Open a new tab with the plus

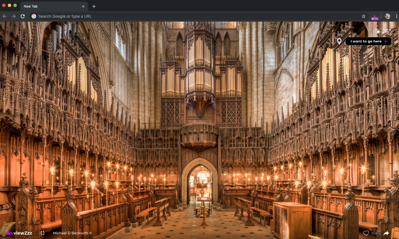[94, 6]
